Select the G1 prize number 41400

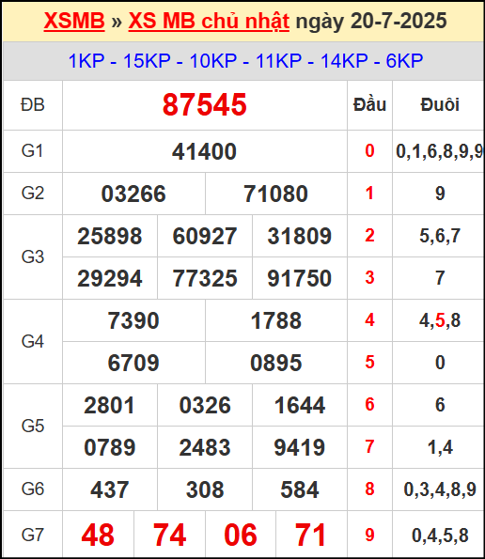[x=204, y=151]
